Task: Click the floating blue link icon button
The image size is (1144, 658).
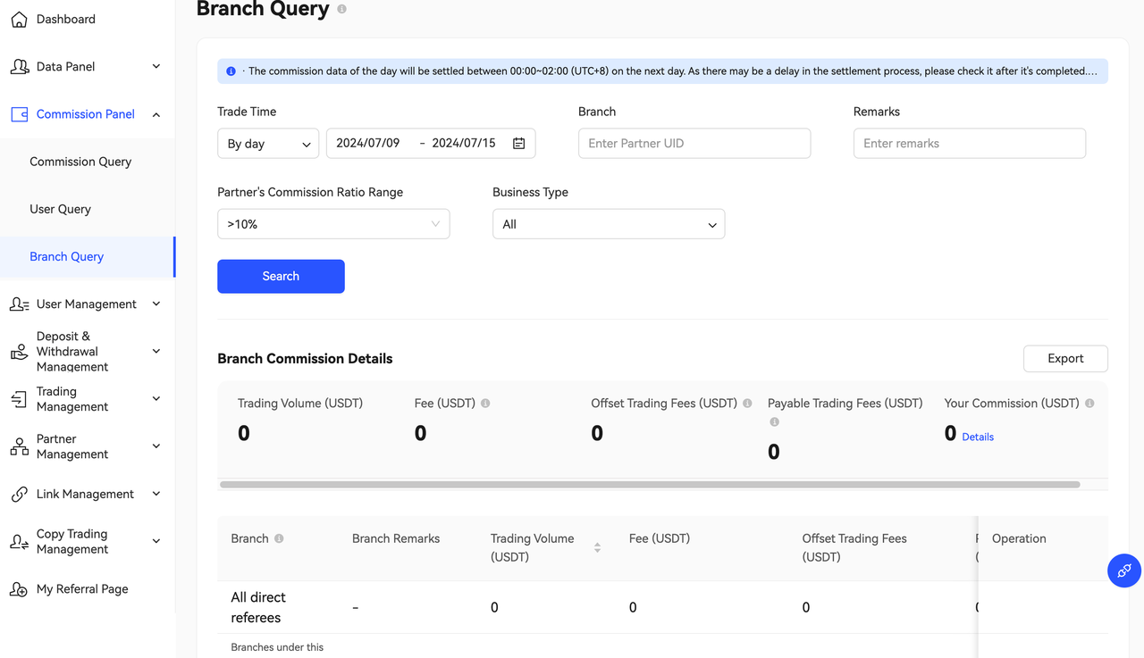Action: [1123, 571]
